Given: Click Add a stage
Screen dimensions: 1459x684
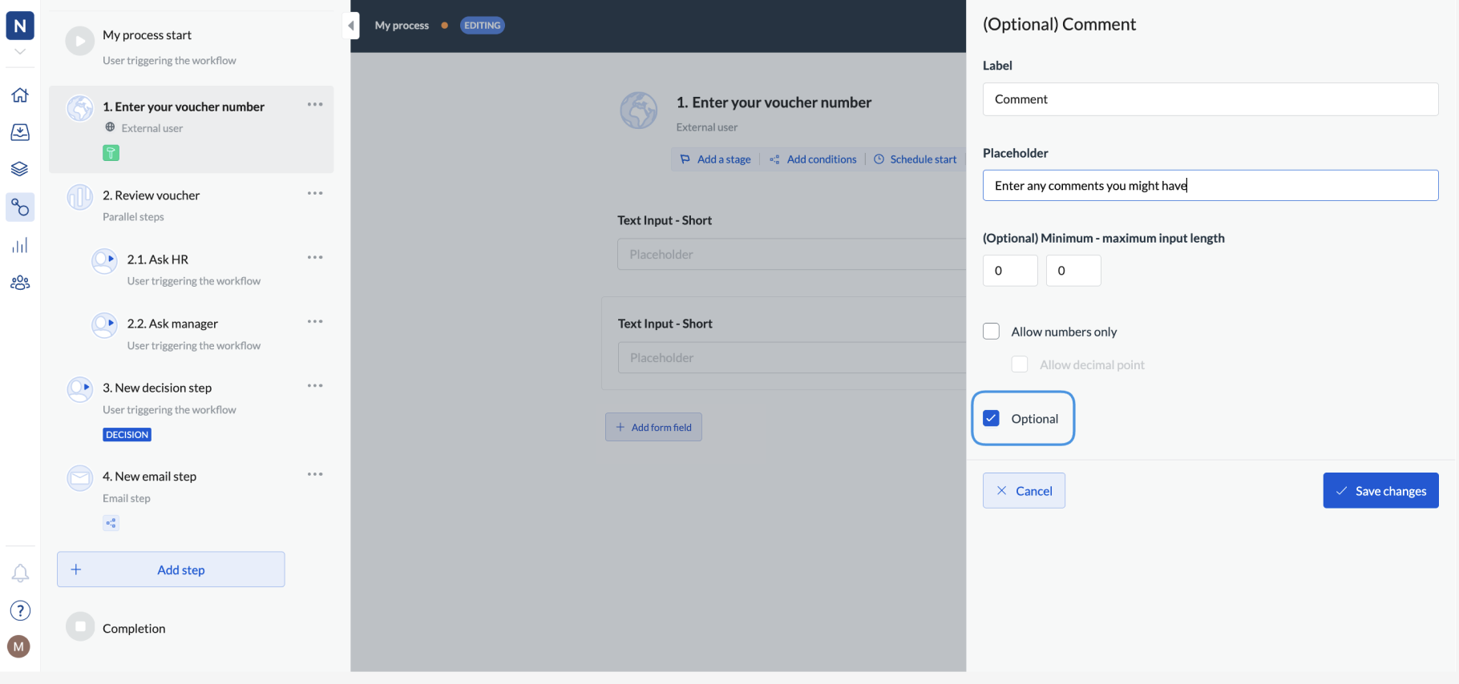Looking at the screenshot, I should 715,159.
